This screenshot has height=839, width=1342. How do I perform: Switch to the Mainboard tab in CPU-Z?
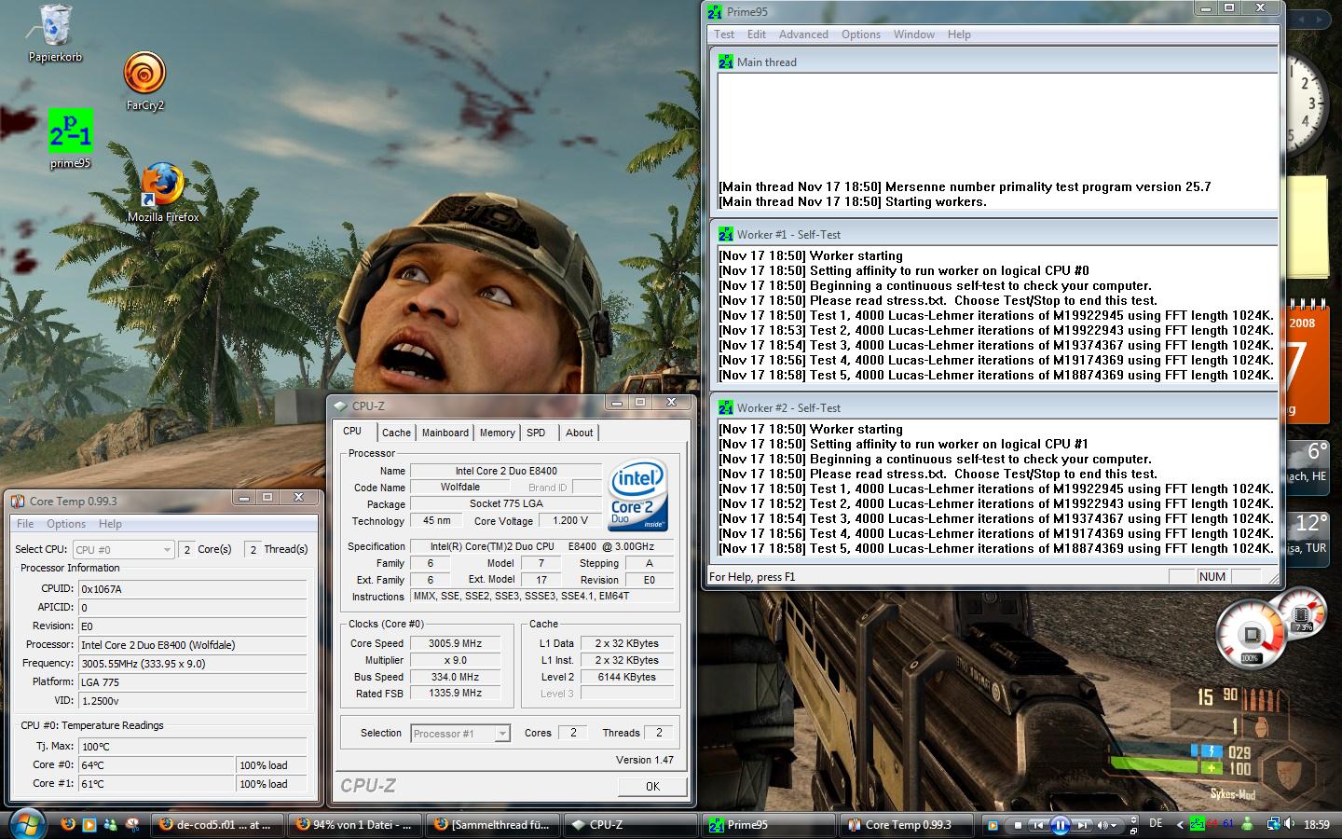pyautogui.click(x=445, y=433)
